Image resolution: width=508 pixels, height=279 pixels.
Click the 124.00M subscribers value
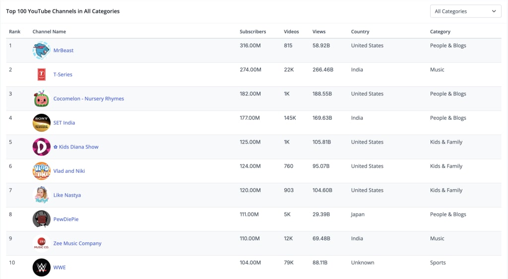[x=250, y=166]
